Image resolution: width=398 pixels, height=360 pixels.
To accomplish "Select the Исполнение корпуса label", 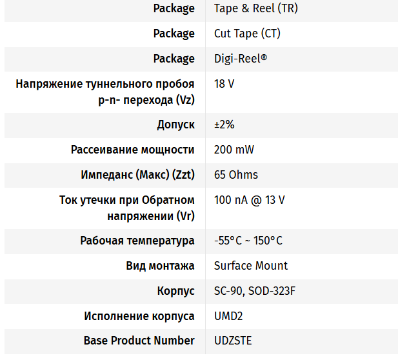I will pos(139,316).
